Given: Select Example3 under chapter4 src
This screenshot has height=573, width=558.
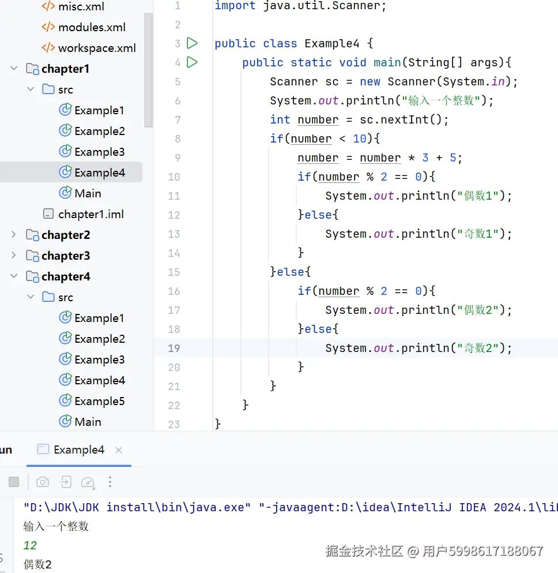Looking at the screenshot, I should click(x=92, y=359).
